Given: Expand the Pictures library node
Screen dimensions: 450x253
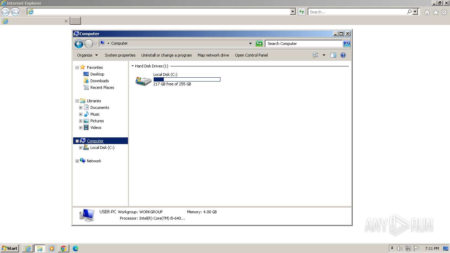Looking at the screenshot, I should click(81, 121).
